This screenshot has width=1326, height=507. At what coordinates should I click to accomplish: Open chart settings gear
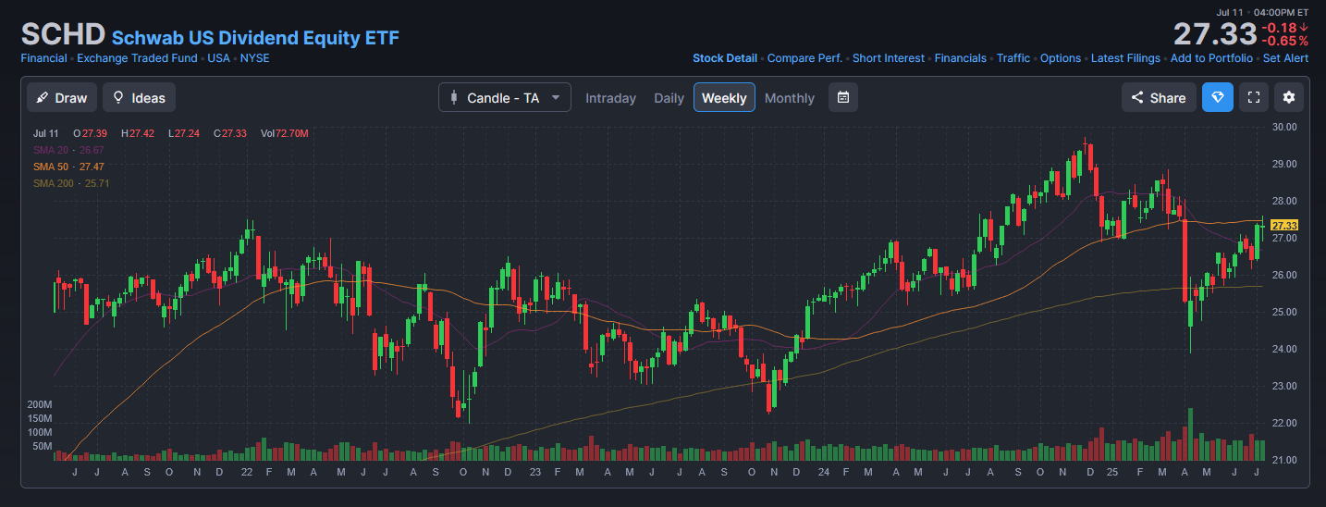point(1289,97)
